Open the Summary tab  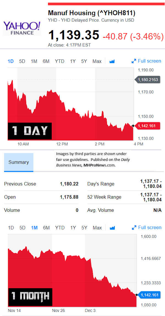point(18,162)
